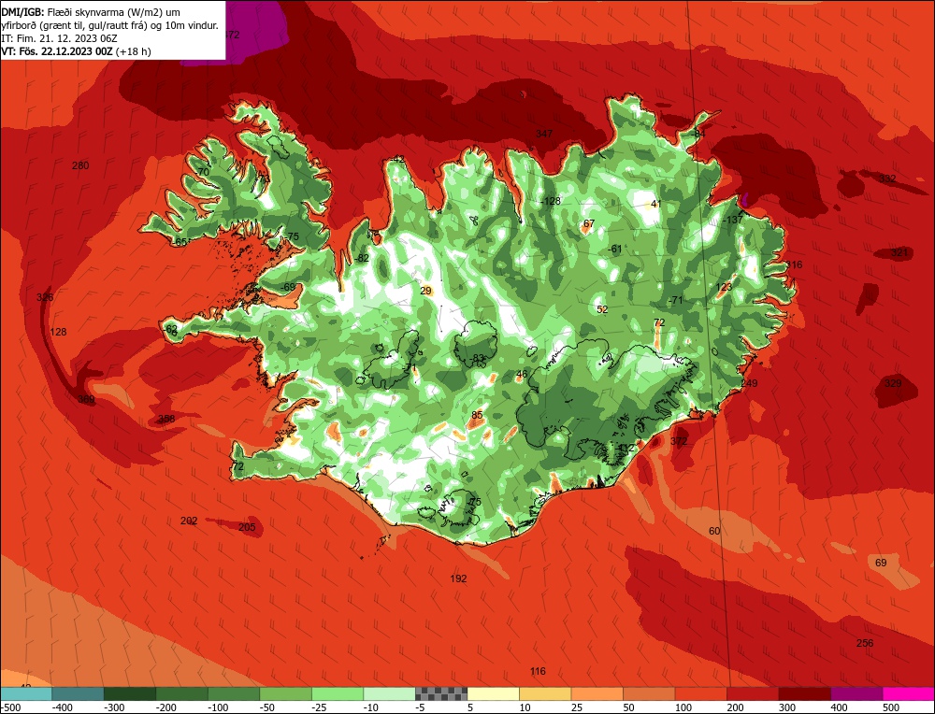Image resolution: width=935 pixels, height=714 pixels.
Task: Click the map value 329 east of Iceland
Action: point(893,383)
